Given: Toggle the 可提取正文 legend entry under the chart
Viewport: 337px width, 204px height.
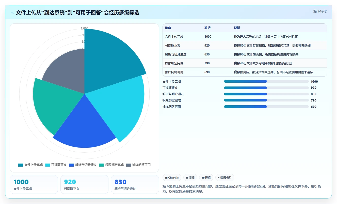Looking at the screenshot, I should click(x=56, y=165).
